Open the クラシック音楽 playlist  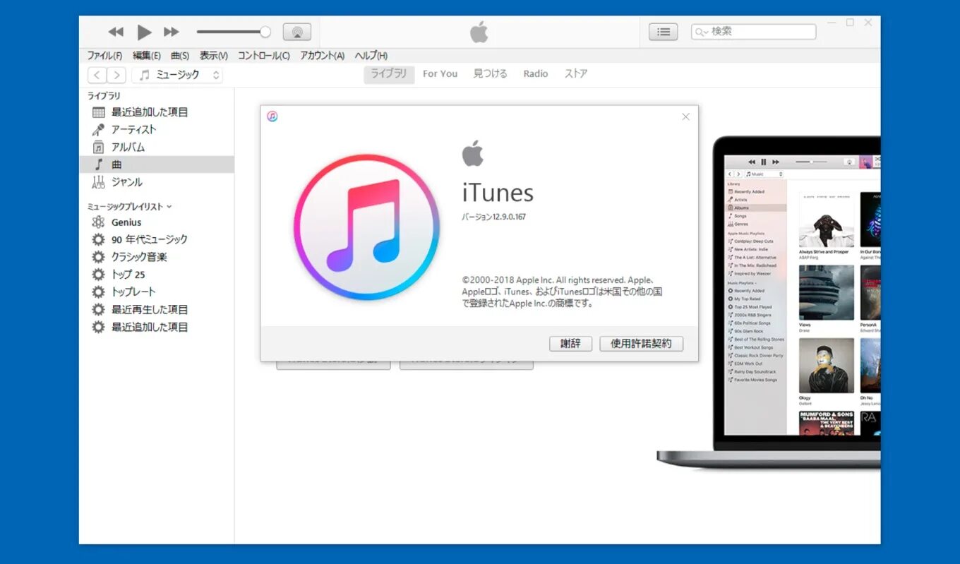point(157,257)
